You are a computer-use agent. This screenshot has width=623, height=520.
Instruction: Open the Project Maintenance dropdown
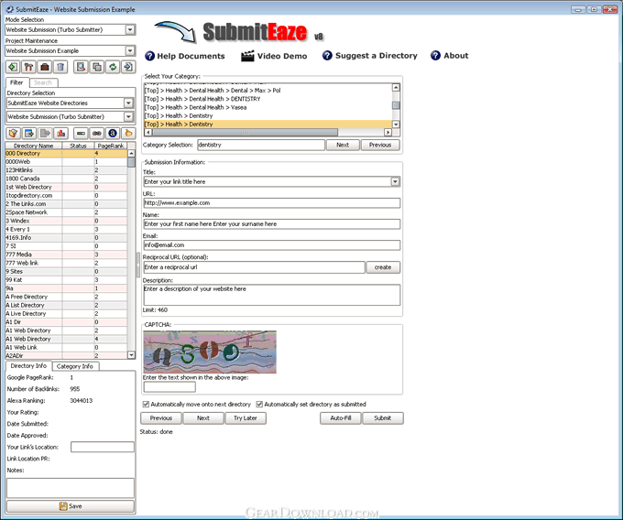(129, 50)
